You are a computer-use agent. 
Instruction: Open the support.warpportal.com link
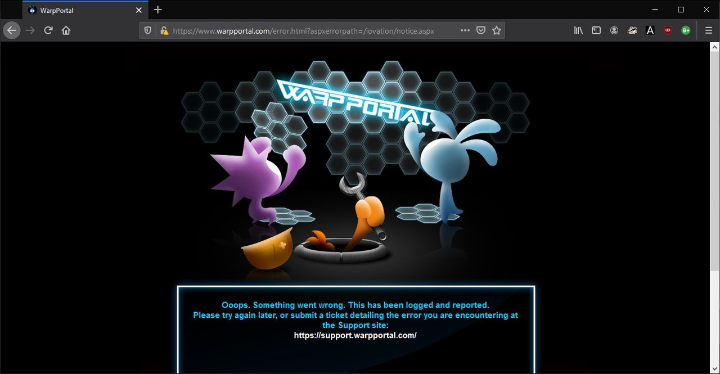coord(355,335)
